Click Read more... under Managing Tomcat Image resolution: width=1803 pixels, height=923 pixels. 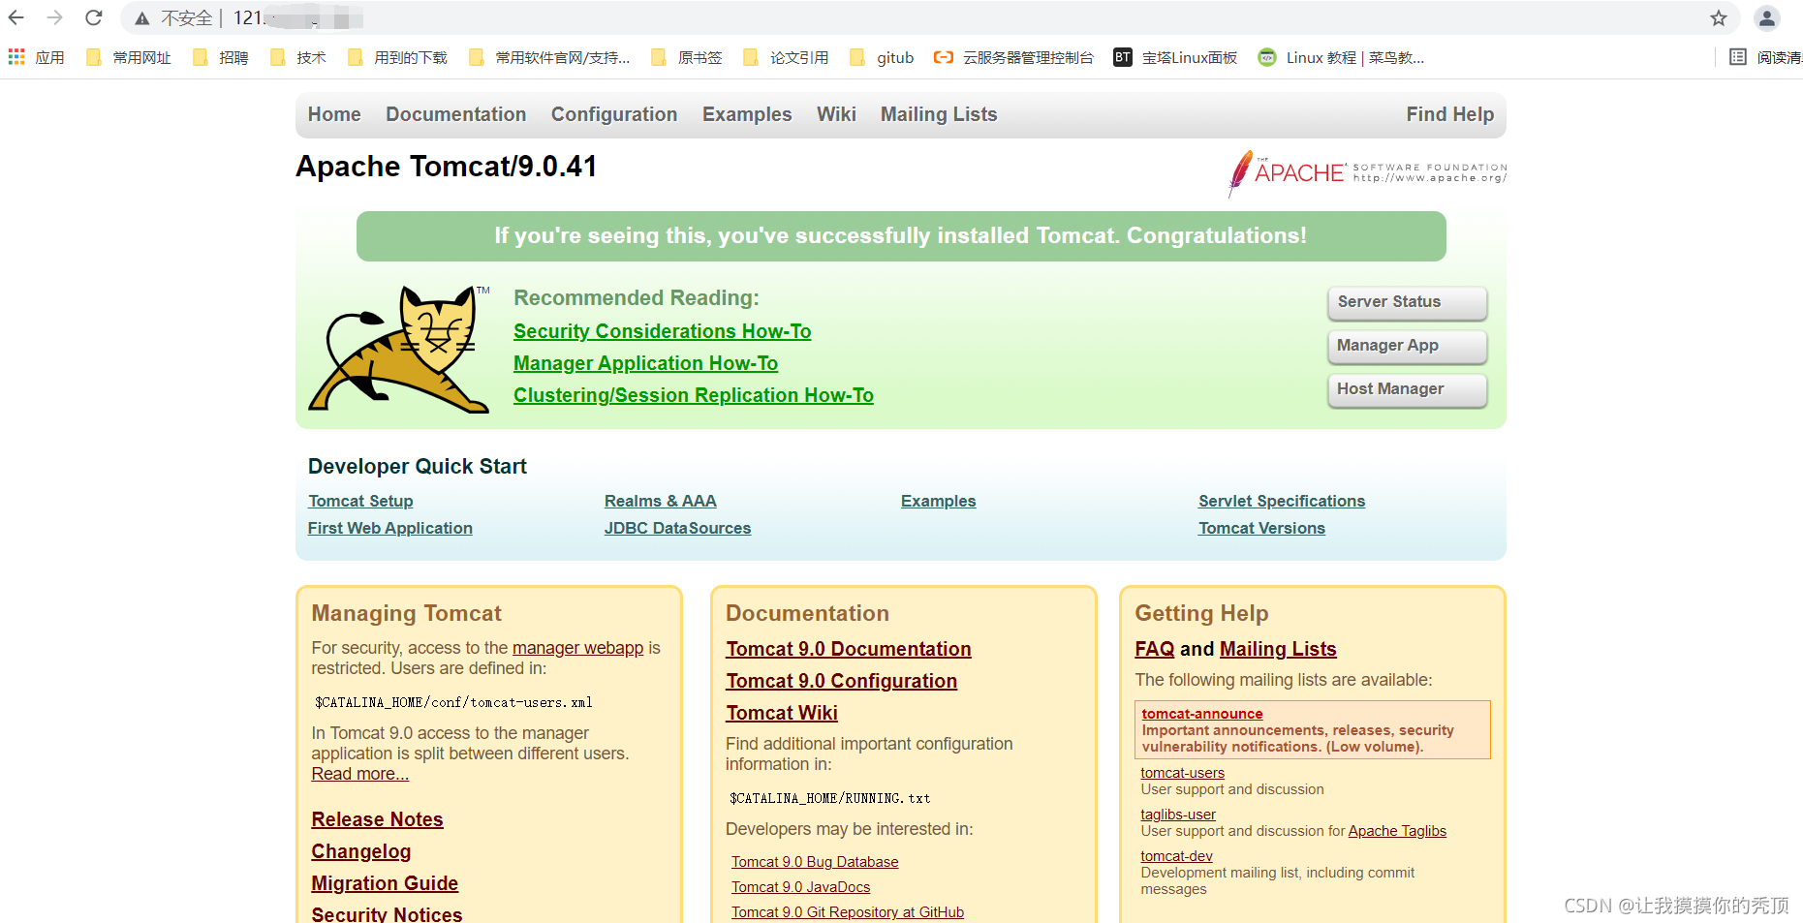[360, 774]
